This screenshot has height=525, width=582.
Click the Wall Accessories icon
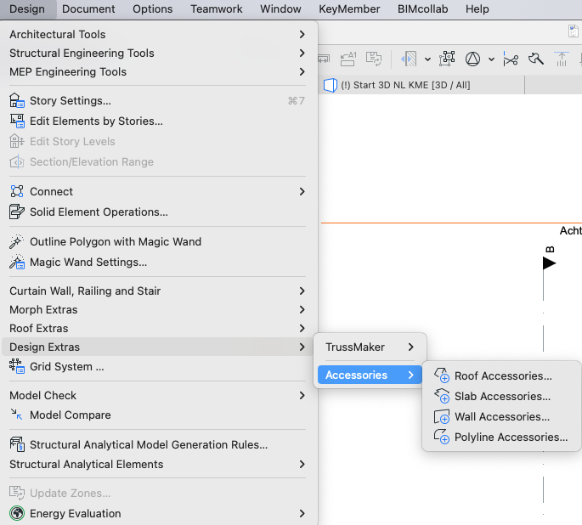pos(442,416)
